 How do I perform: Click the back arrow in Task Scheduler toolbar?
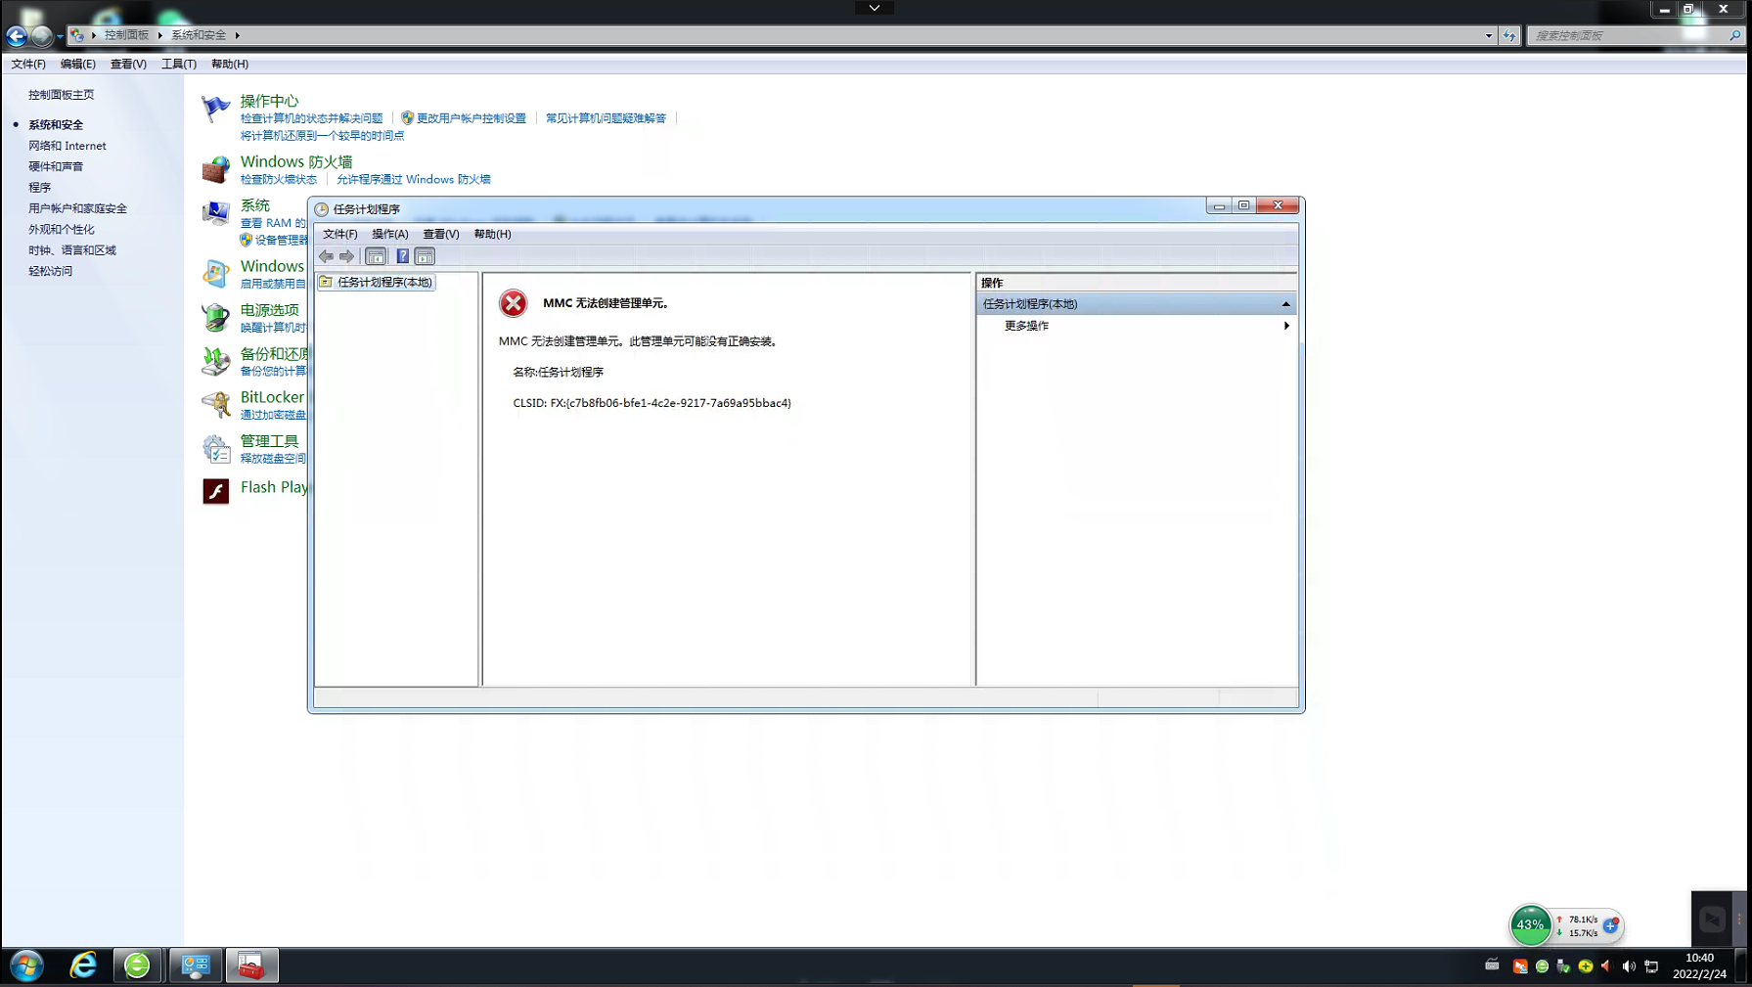pyautogui.click(x=326, y=256)
